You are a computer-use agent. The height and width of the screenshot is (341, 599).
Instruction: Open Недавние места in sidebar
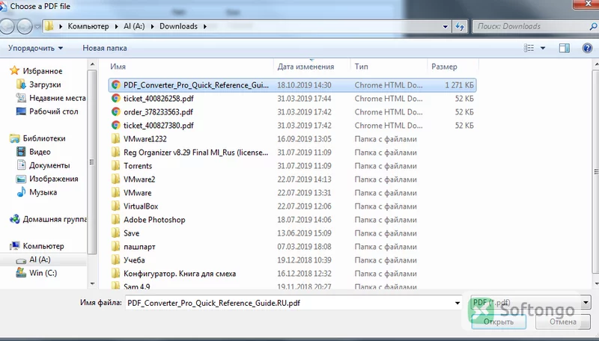click(58, 98)
